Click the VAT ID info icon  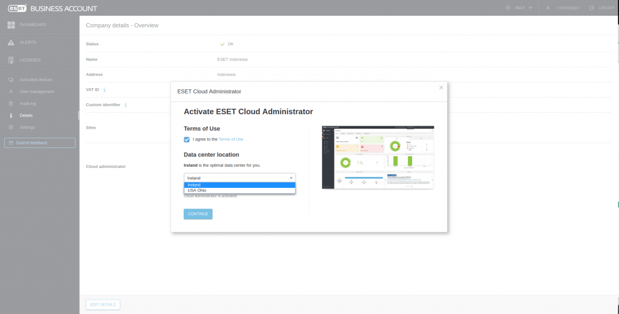point(104,90)
